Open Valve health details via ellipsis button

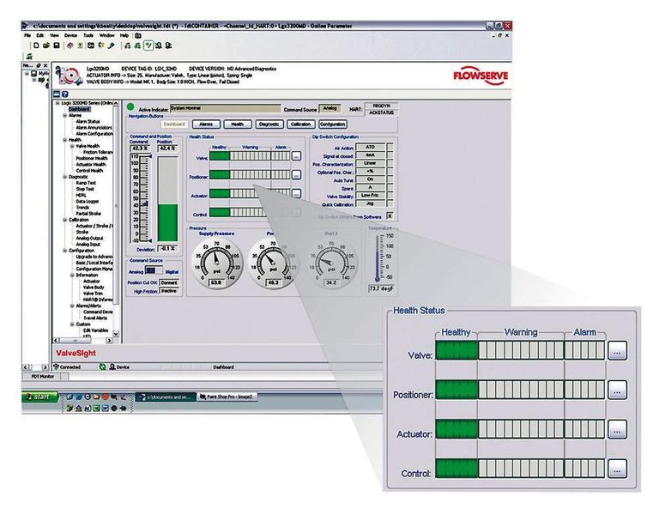(296, 156)
